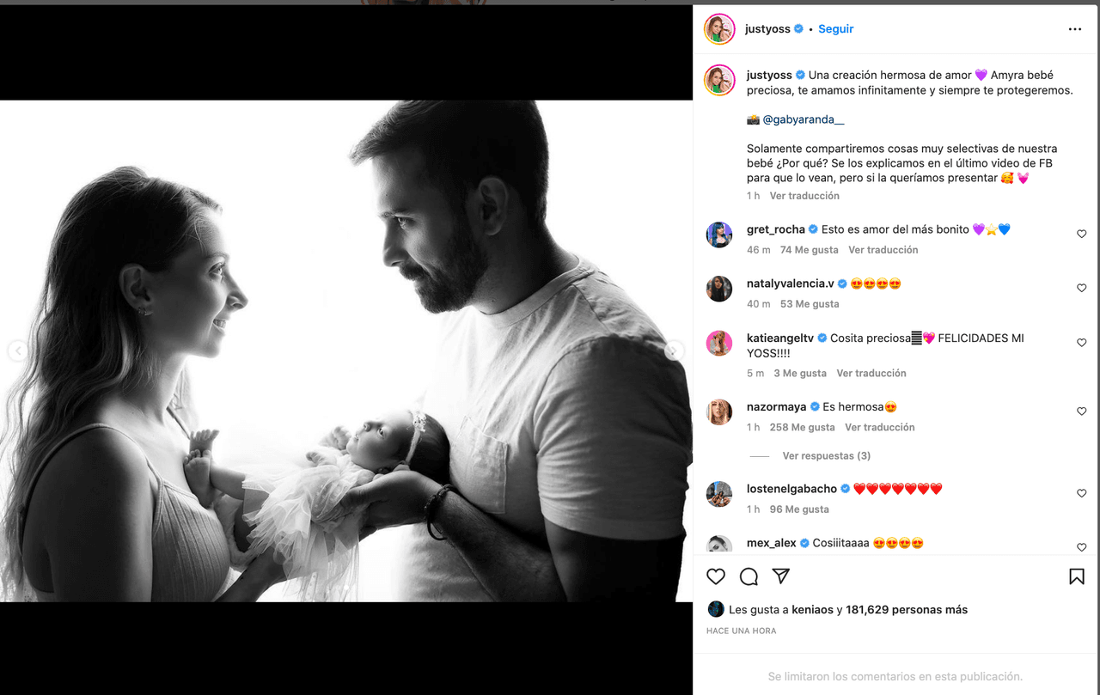Like nazormaya's comment with the heart
The width and height of the screenshot is (1100, 695).
(x=1081, y=412)
